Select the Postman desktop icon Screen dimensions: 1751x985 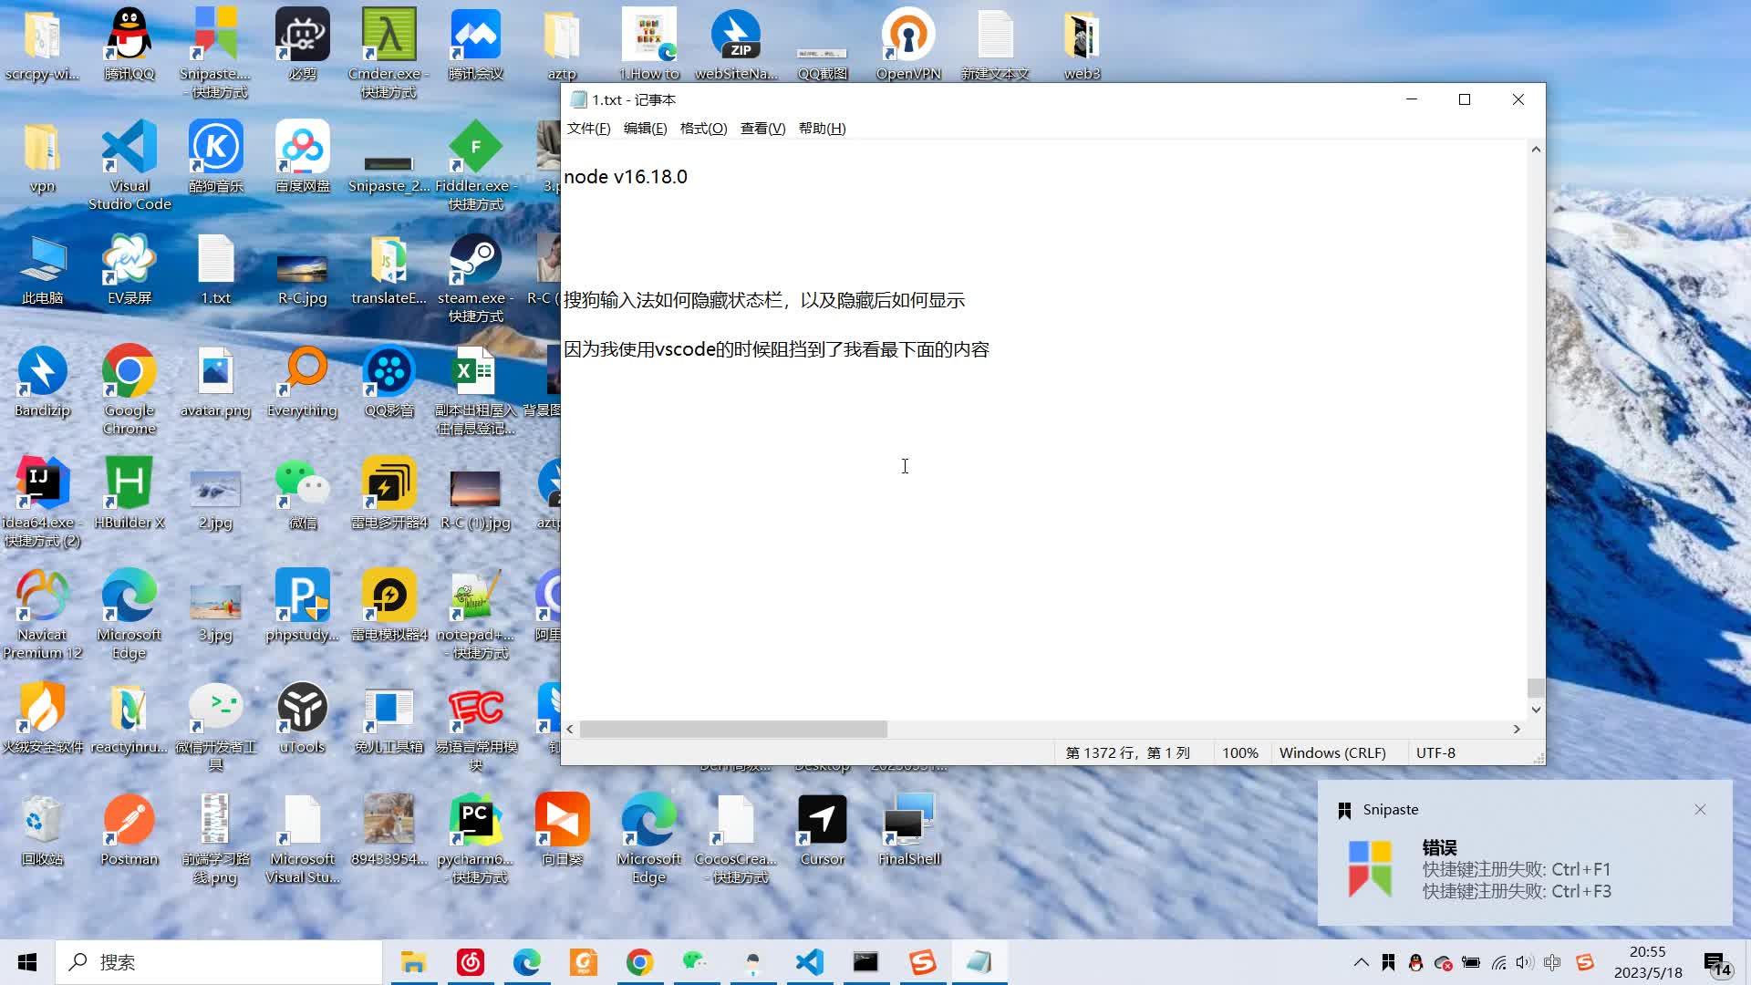130,829
